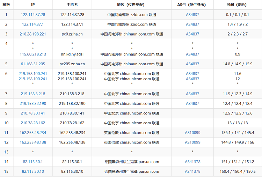Screen dimensions: 262x177
Task: Select the 地区（仅供参考）column header
Action: [132, 5]
